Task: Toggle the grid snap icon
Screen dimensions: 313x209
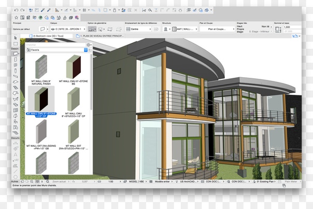Action: pos(84,10)
